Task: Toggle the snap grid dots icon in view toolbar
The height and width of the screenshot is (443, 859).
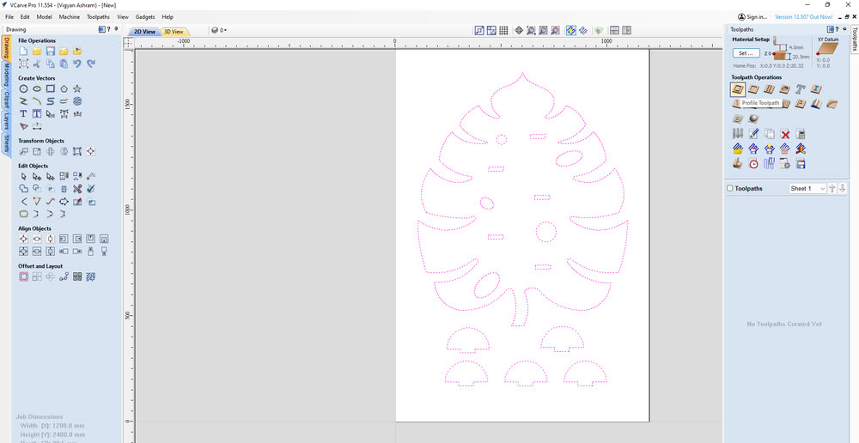Action: point(503,31)
